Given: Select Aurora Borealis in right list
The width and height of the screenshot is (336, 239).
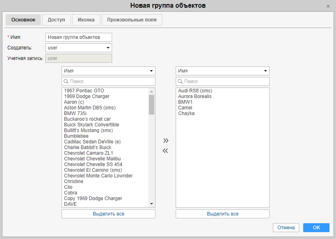Looking at the screenshot, I should [195, 96].
